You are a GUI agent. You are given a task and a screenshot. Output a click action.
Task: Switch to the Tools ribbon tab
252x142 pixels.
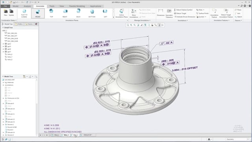click(52, 6)
